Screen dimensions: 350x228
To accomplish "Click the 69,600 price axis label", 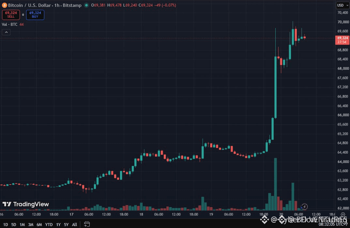I will (342, 31).
